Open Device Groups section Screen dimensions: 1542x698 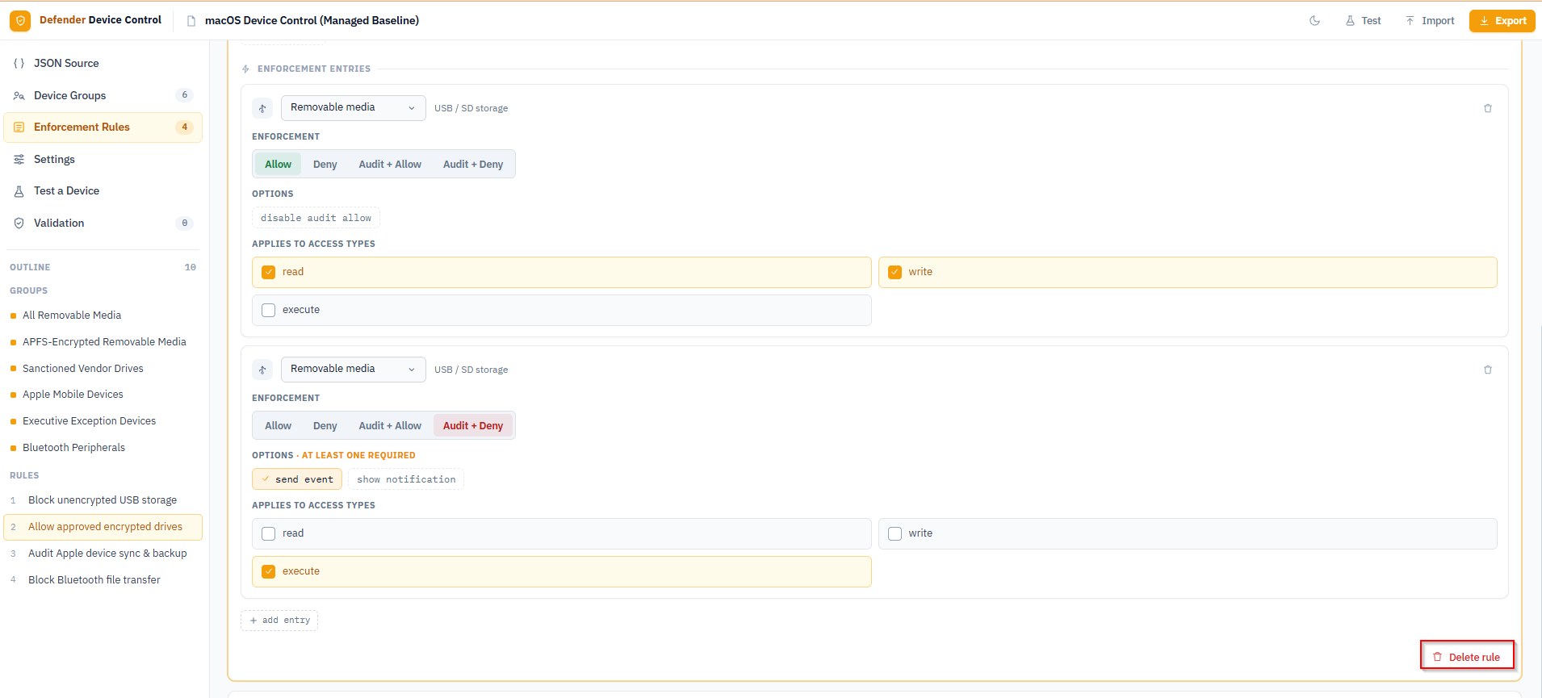103,95
